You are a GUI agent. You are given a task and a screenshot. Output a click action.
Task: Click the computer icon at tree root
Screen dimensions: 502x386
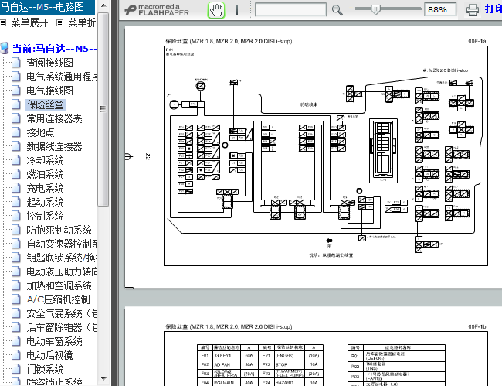(x=5, y=49)
